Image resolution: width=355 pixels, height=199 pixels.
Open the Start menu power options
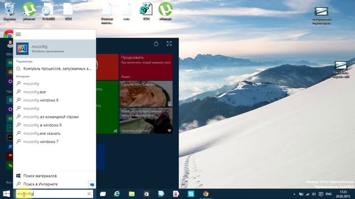click(156, 44)
